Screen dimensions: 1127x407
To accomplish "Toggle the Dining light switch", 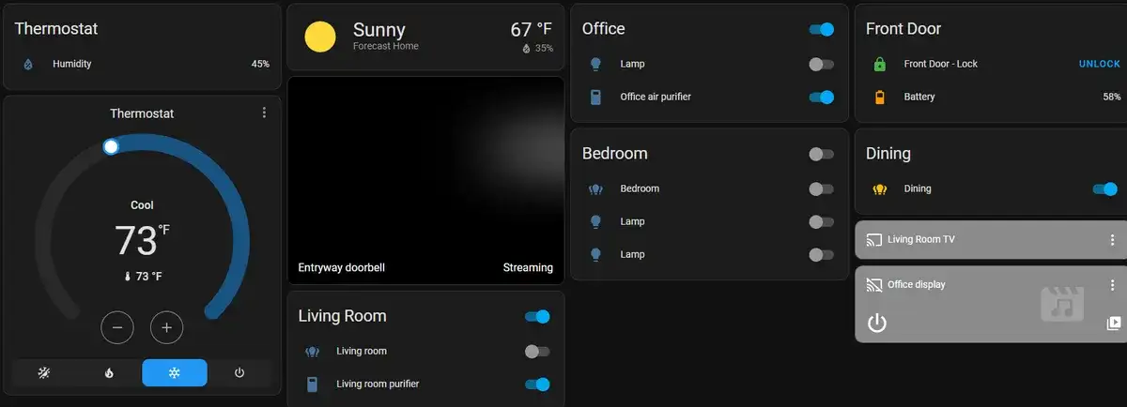I will [1104, 188].
